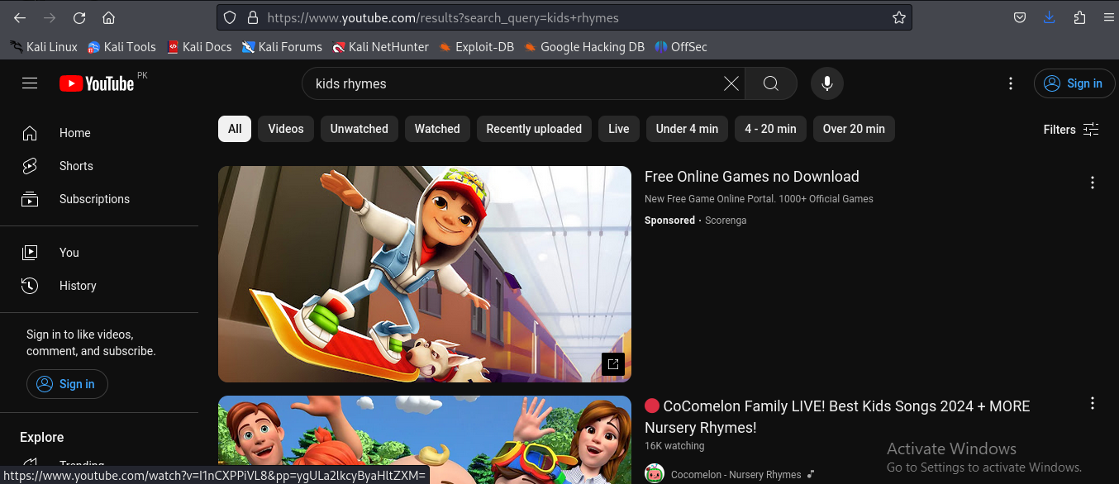The image size is (1119, 484).
Task: Select the Over 20 min filter chip
Action: pos(854,129)
